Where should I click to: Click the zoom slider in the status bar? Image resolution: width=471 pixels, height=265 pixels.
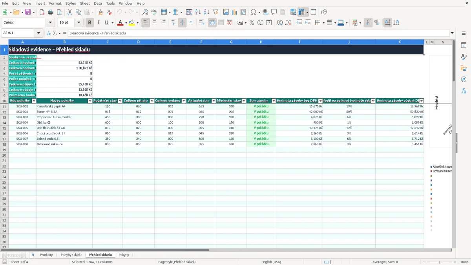click(x=439, y=262)
